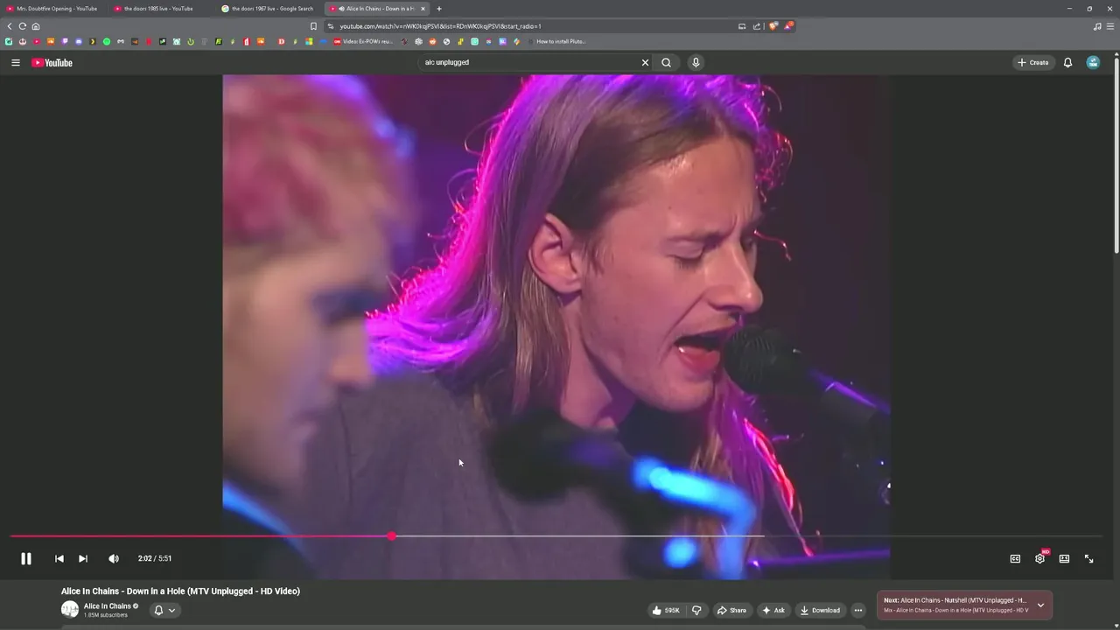Switch to the doors 1985 live tab
The height and width of the screenshot is (630, 1120).
pos(160,9)
